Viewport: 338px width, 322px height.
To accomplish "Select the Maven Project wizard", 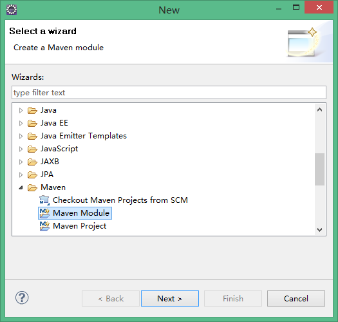I will click(x=80, y=226).
